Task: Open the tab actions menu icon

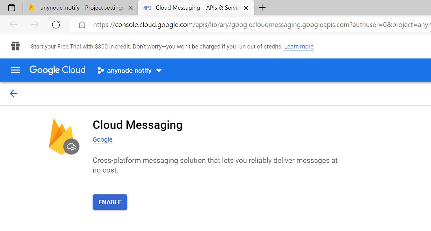Action: coord(12,8)
